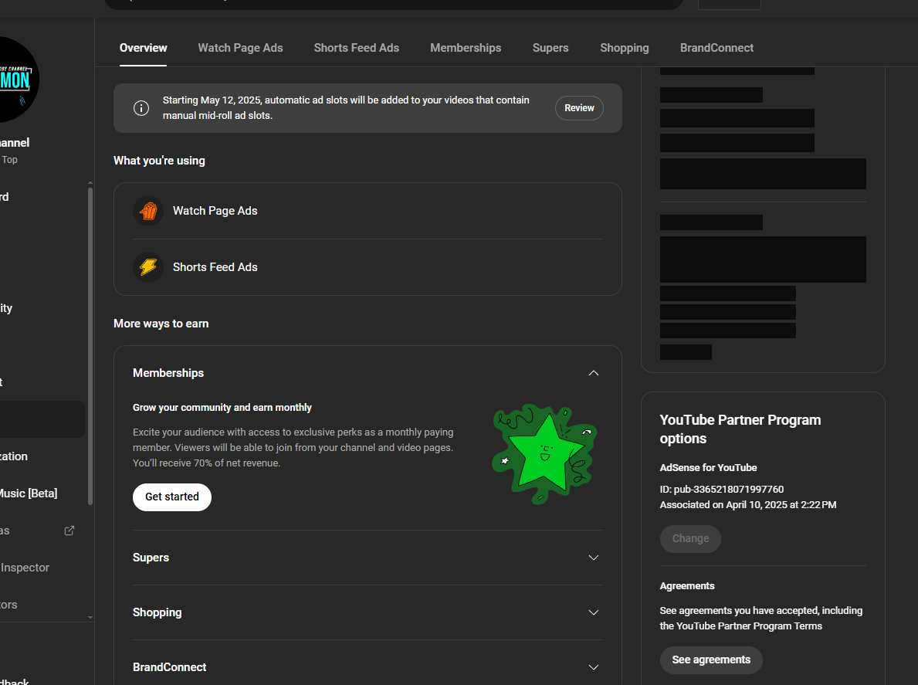This screenshot has width=918, height=685.
Task: Expand the Shopping section
Action: pyautogui.click(x=368, y=612)
